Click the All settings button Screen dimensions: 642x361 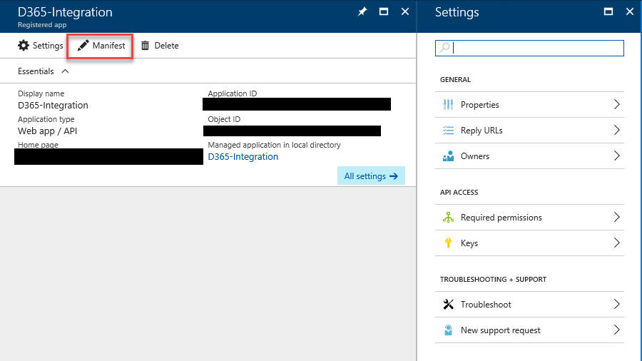pyautogui.click(x=371, y=176)
